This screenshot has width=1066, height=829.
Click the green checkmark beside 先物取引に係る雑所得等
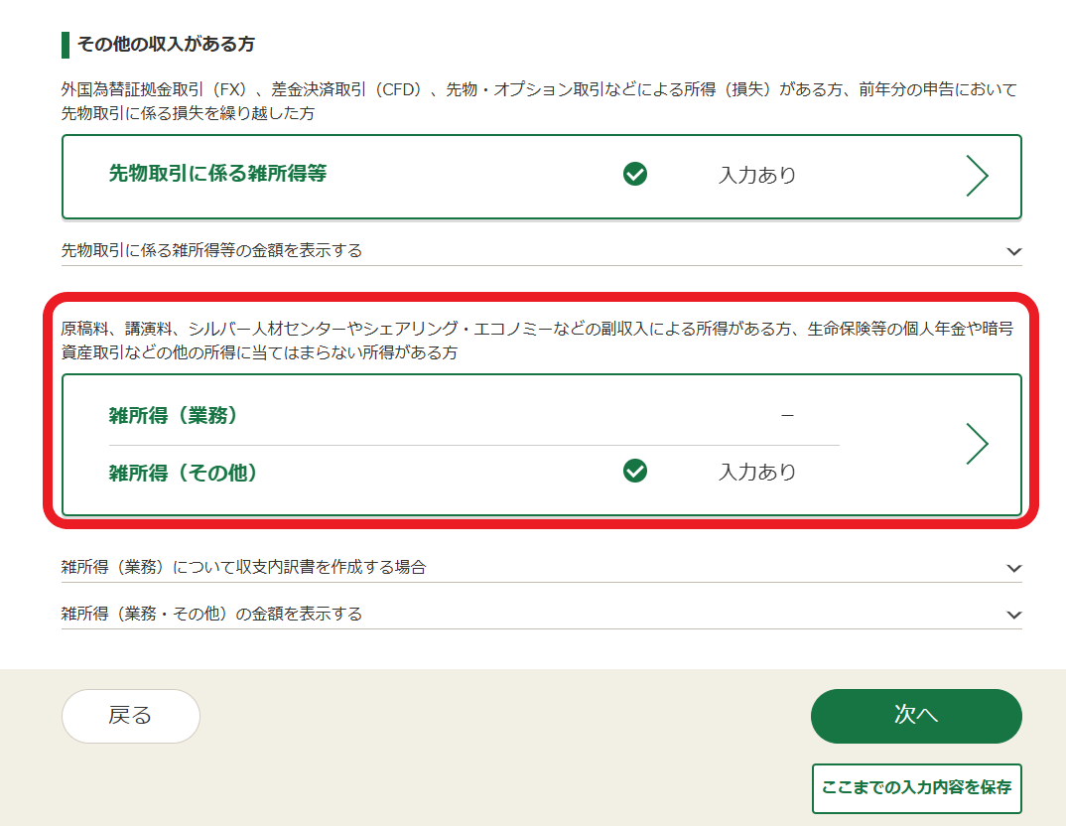click(x=633, y=174)
